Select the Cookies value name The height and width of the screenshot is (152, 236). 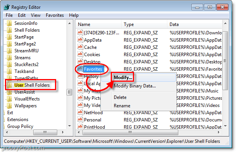tap(92, 55)
